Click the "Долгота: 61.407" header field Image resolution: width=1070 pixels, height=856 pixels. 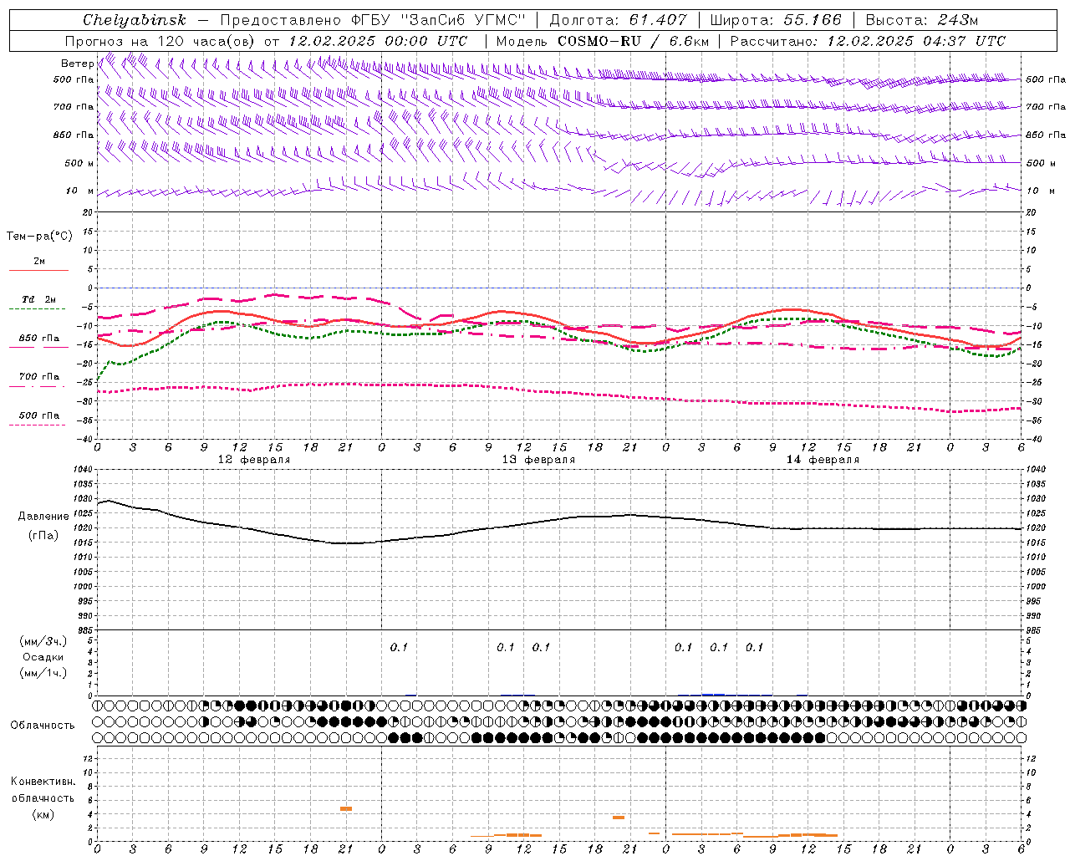(618, 20)
